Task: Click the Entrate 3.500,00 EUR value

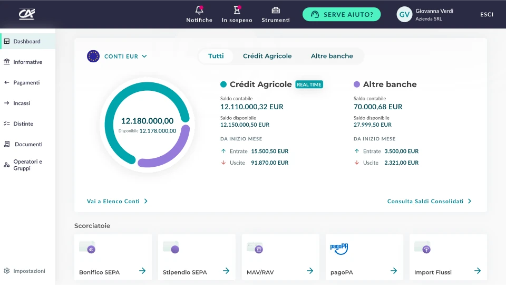Action: point(402,151)
